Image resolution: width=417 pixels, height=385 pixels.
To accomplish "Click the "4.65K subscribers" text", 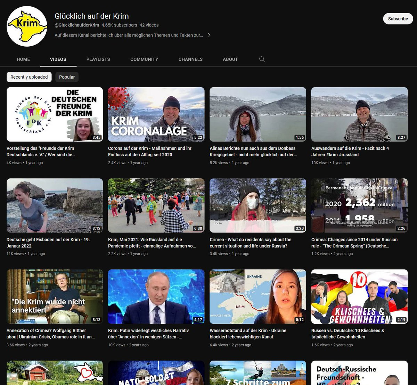I will point(119,25).
